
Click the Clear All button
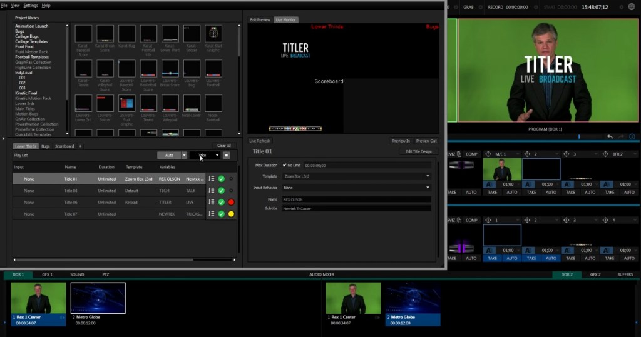pos(224,146)
